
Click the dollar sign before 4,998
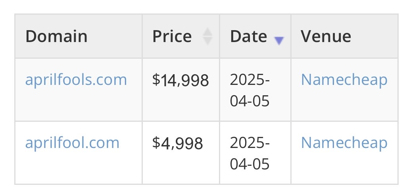pos(156,143)
